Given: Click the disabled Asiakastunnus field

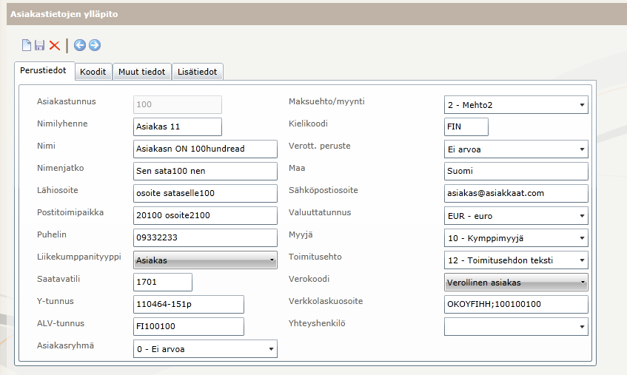Looking at the screenshot, I should [x=178, y=104].
